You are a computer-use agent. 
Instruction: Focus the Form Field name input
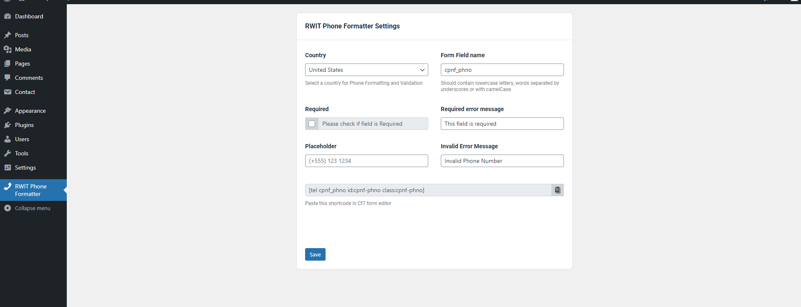point(502,70)
